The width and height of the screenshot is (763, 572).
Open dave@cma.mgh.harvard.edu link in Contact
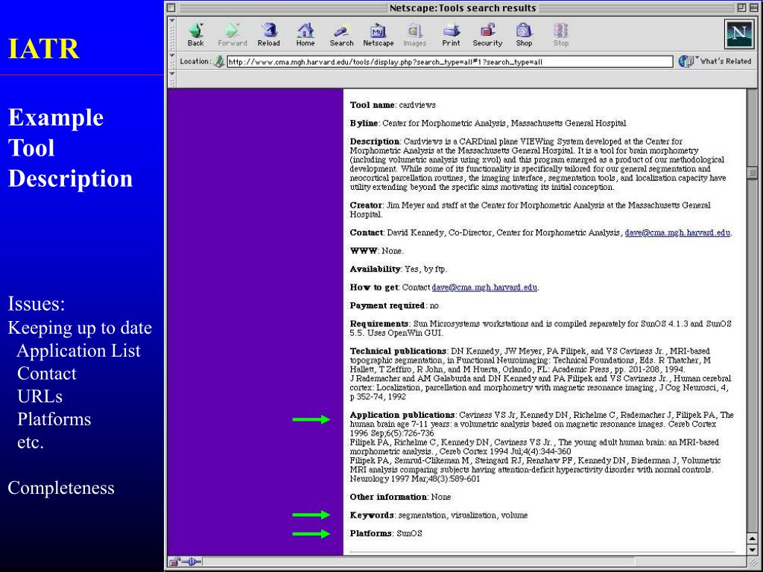[x=677, y=232]
